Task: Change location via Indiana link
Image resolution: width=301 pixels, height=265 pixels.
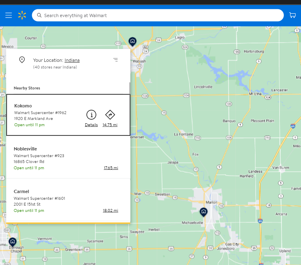Action: coord(72,60)
